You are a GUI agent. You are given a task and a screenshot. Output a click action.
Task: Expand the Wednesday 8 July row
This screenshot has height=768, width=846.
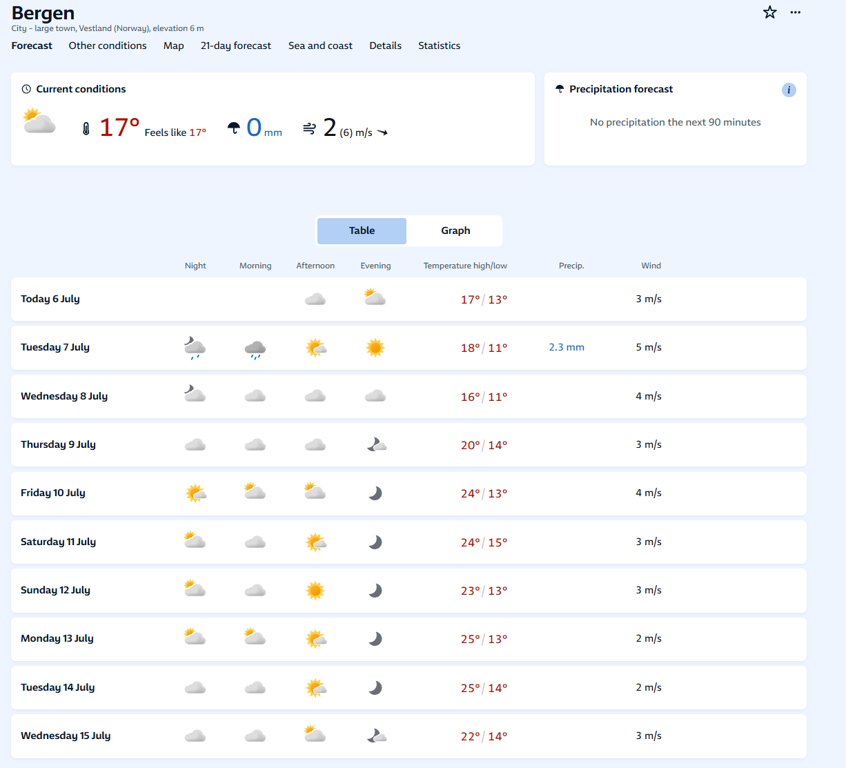409,396
